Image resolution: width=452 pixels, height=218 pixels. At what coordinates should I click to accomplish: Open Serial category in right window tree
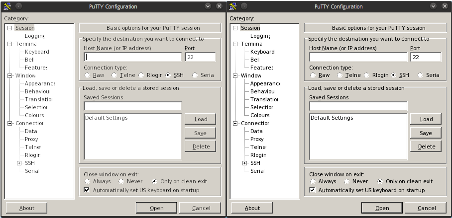(x=257, y=171)
